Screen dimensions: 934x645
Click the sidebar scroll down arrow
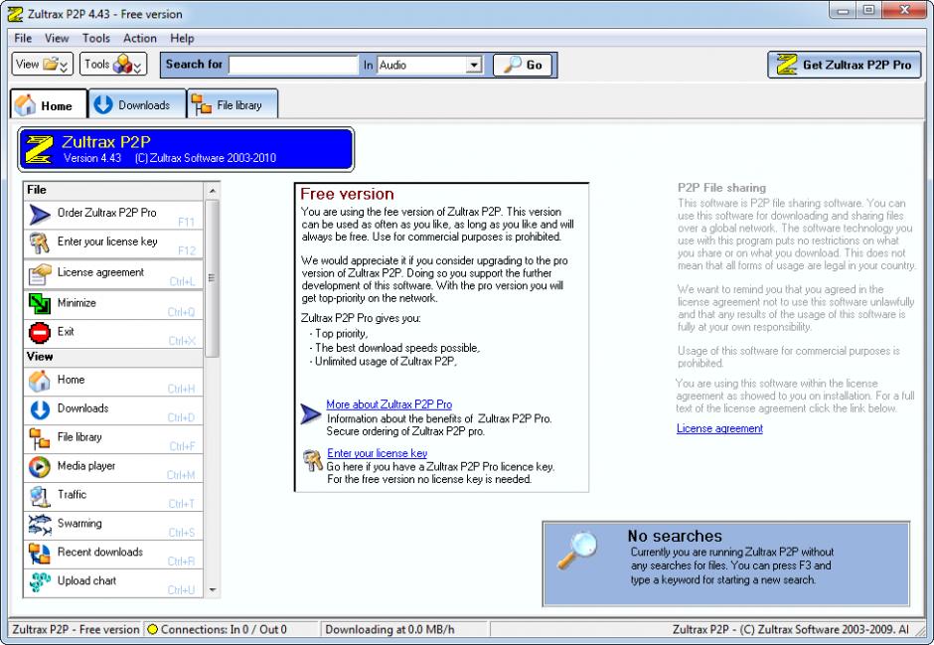click(x=212, y=590)
